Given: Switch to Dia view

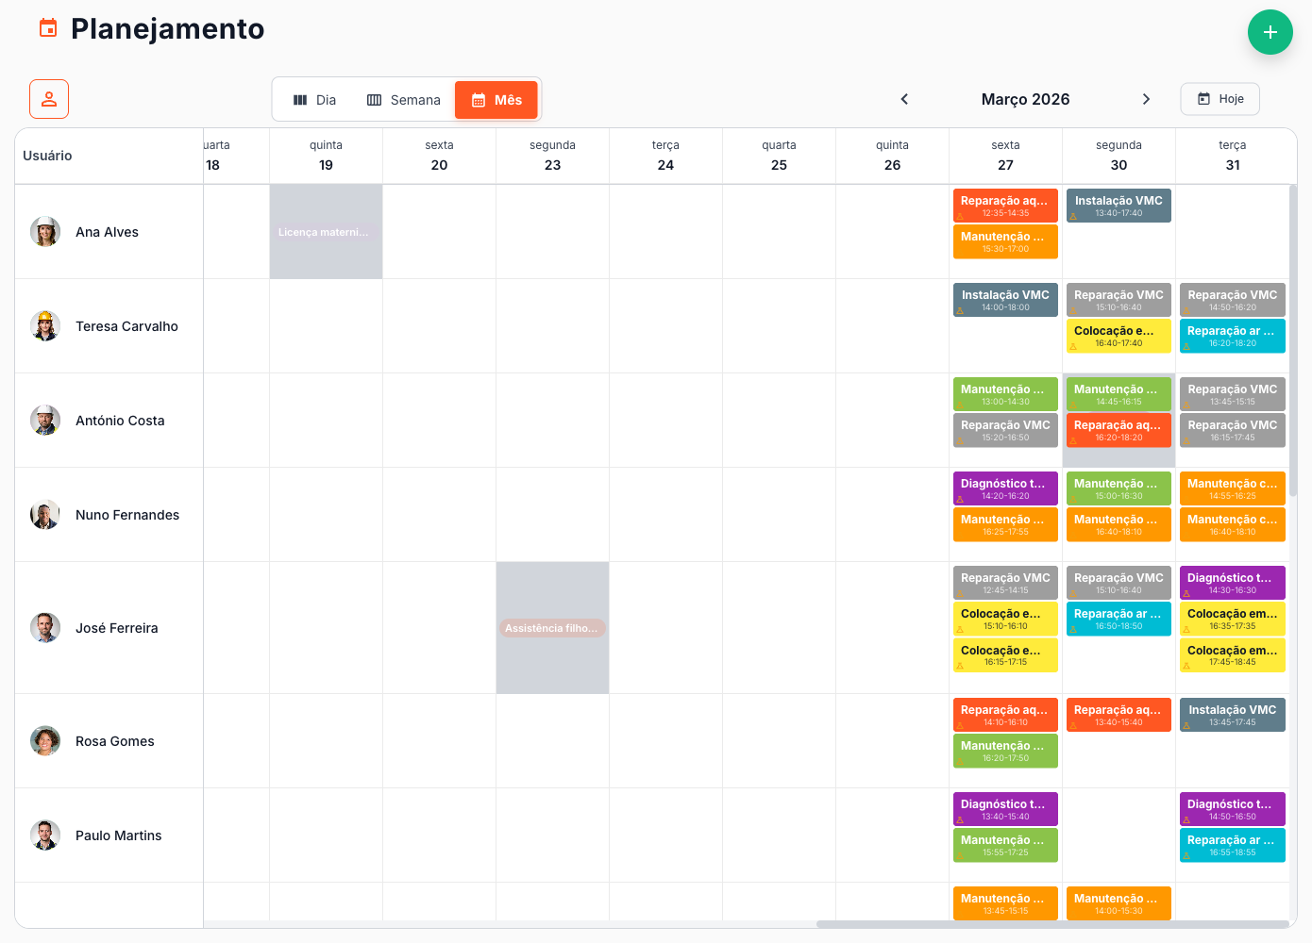Looking at the screenshot, I should pyautogui.click(x=314, y=100).
